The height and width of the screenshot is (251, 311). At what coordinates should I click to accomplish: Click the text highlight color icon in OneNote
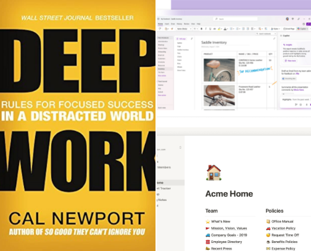[x=219, y=29]
